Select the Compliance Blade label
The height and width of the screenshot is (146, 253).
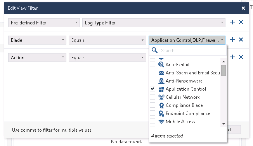click(x=184, y=105)
